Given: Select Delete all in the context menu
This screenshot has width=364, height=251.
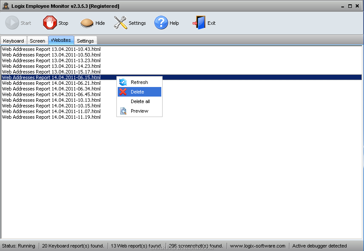Looking at the screenshot, I should click(139, 101).
